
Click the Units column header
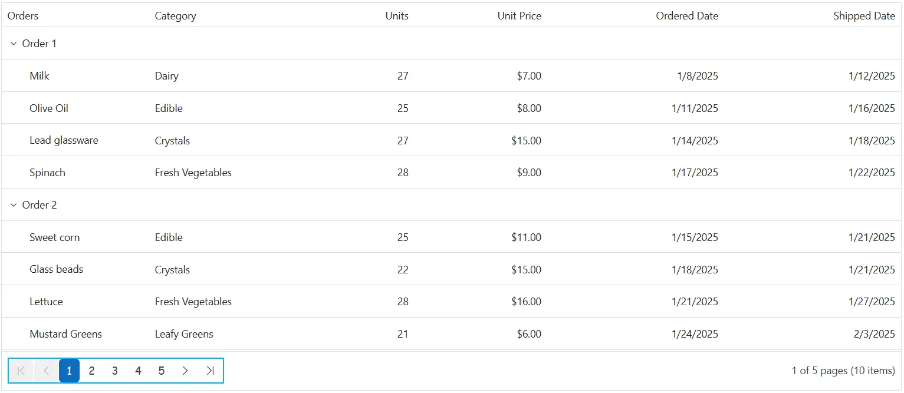[397, 16]
